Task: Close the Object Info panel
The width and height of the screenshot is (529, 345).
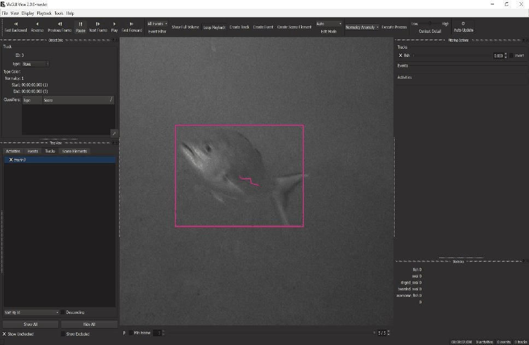Action: (116, 40)
